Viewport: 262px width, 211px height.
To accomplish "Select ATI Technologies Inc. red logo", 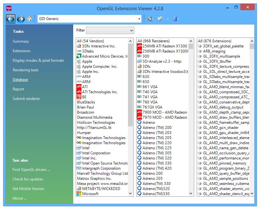I will (79, 92).
